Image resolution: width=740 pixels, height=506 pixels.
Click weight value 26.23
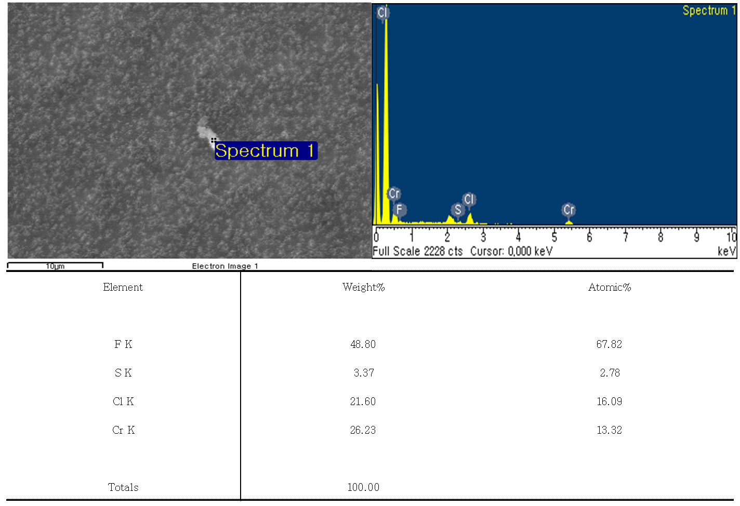(363, 430)
